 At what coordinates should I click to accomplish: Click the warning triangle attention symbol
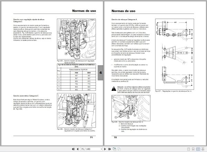point(114,89)
